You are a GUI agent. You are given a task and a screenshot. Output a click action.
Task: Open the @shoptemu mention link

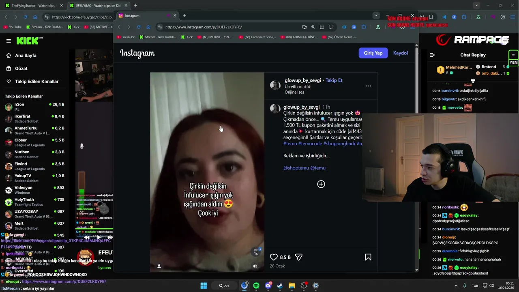296,168
